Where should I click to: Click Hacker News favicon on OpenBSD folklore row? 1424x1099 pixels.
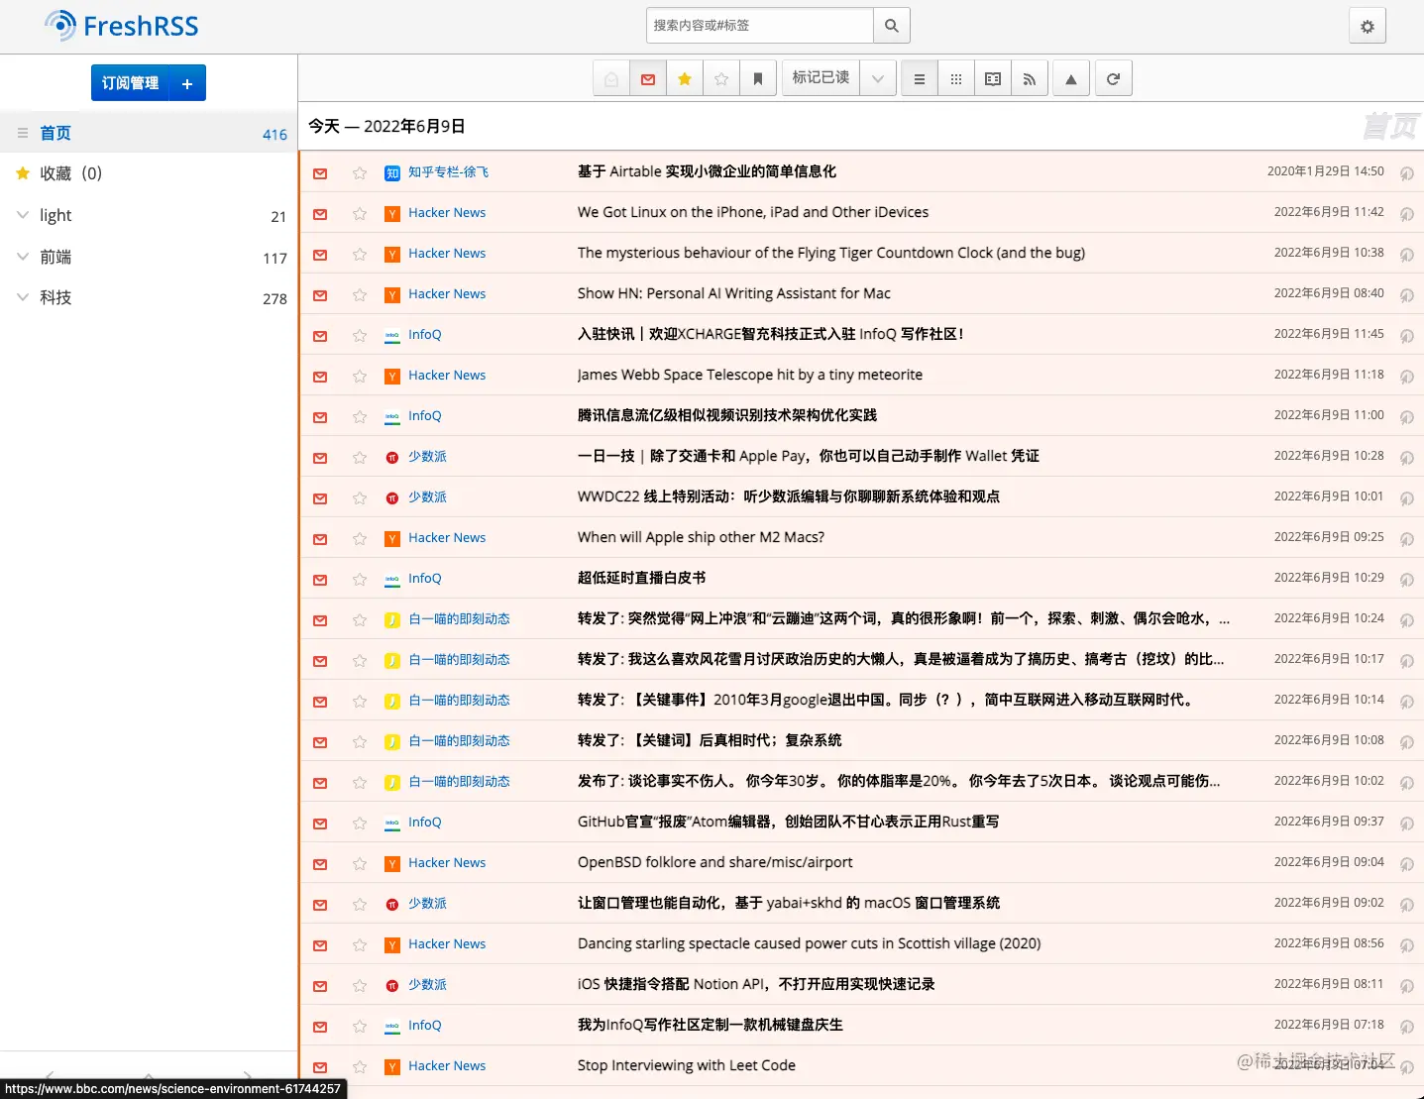[x=392, y=864]
